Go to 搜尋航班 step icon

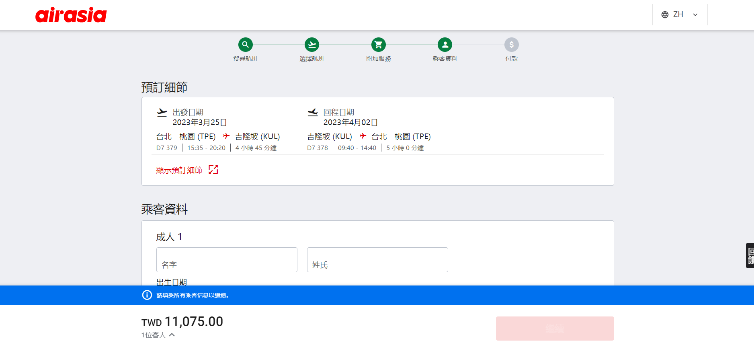pyautogui.click(x=245, y=45)
